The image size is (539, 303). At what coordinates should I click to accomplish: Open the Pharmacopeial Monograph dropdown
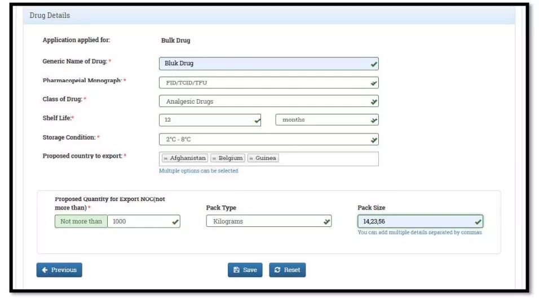[268, 83]
